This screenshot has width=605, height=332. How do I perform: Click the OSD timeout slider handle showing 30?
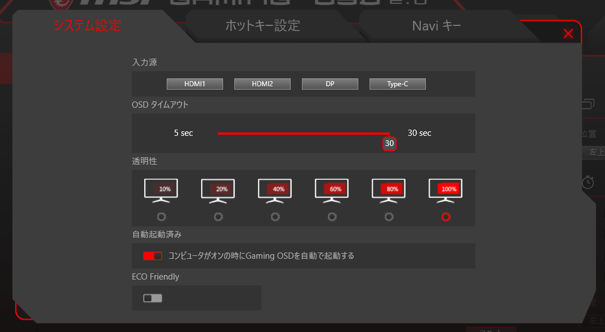point(389,144)
